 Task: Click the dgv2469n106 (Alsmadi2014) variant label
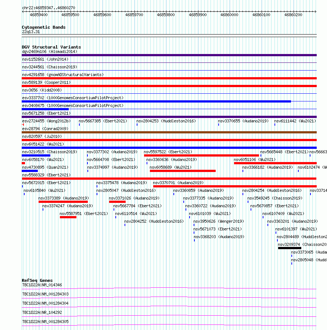coord(50,51)
